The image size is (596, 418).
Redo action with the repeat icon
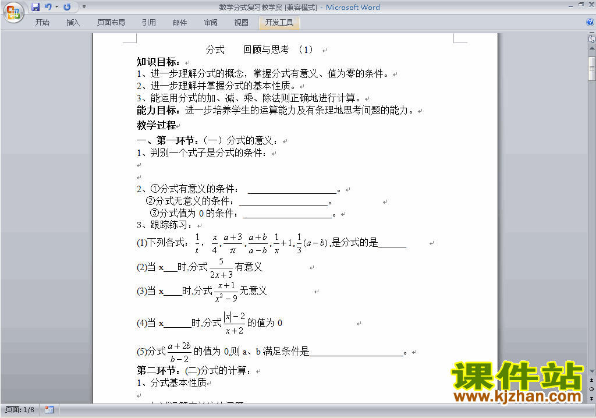click(68, 7)
